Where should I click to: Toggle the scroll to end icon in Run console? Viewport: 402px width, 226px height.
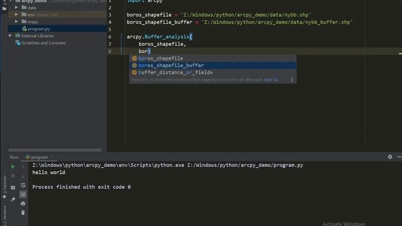click(x=23, y=194)
